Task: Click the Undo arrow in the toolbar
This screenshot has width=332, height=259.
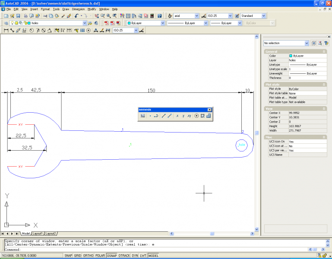Action: 76,16
